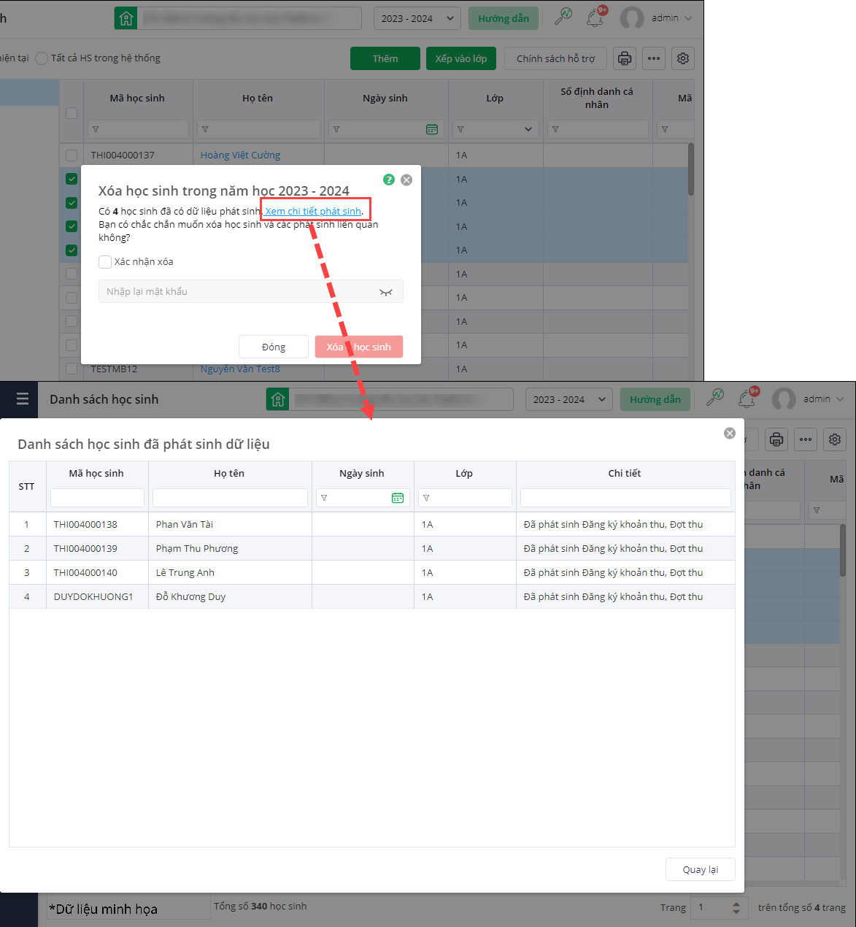The width and height of the screenshot is (856, 927).
Task: Open the settings gear in top toolbar
Action: (x=683, y=58)
